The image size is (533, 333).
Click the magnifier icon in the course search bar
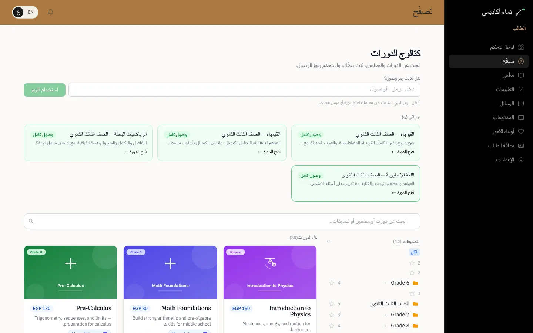31,221
